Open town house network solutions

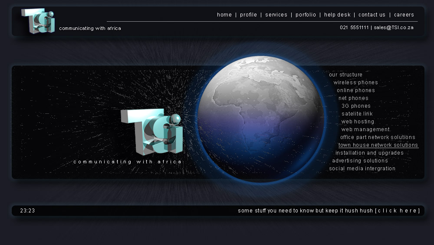(378, 145)
